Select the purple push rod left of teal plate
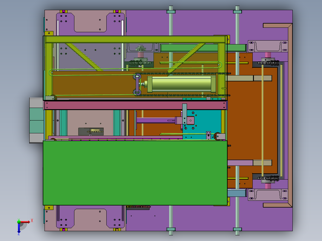Screen dimensions: 322x241 click(x=156, y=120)
